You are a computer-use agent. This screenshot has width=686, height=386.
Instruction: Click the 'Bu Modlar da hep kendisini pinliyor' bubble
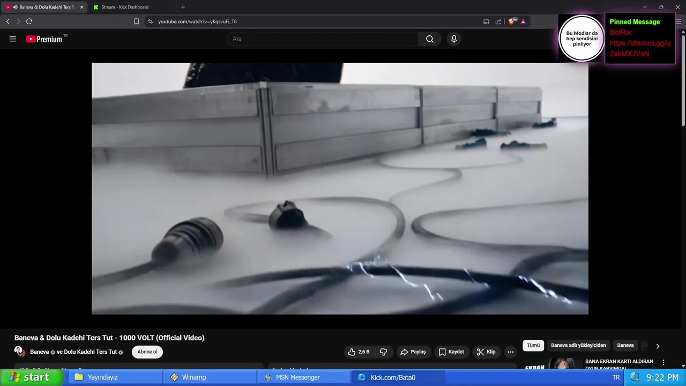[581, 39]
